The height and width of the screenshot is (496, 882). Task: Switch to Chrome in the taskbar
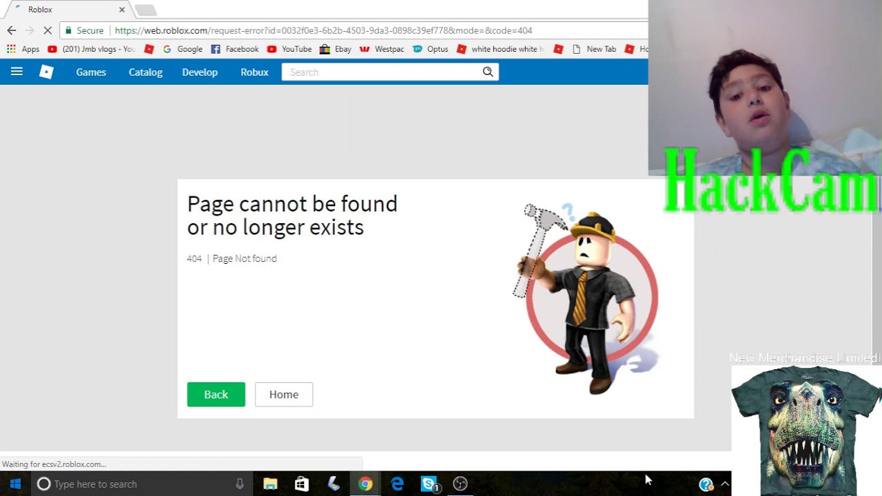pyautogui.click(x=365, y=484)
